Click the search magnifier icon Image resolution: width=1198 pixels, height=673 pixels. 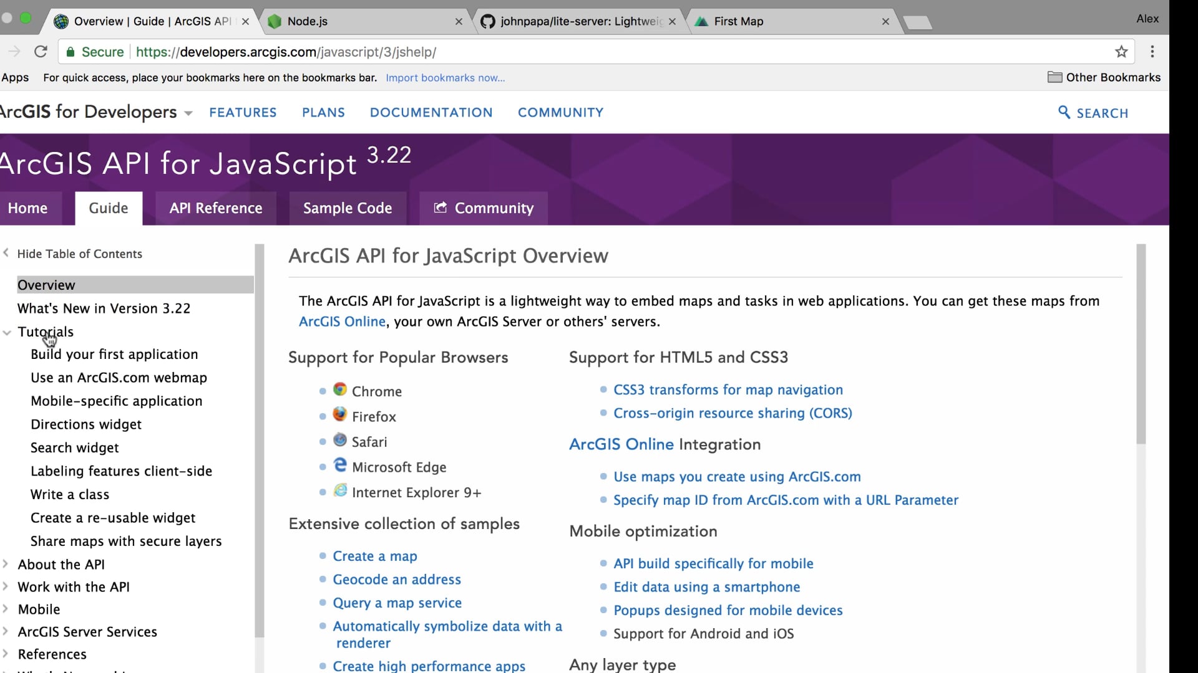(x=1064, y=112)
